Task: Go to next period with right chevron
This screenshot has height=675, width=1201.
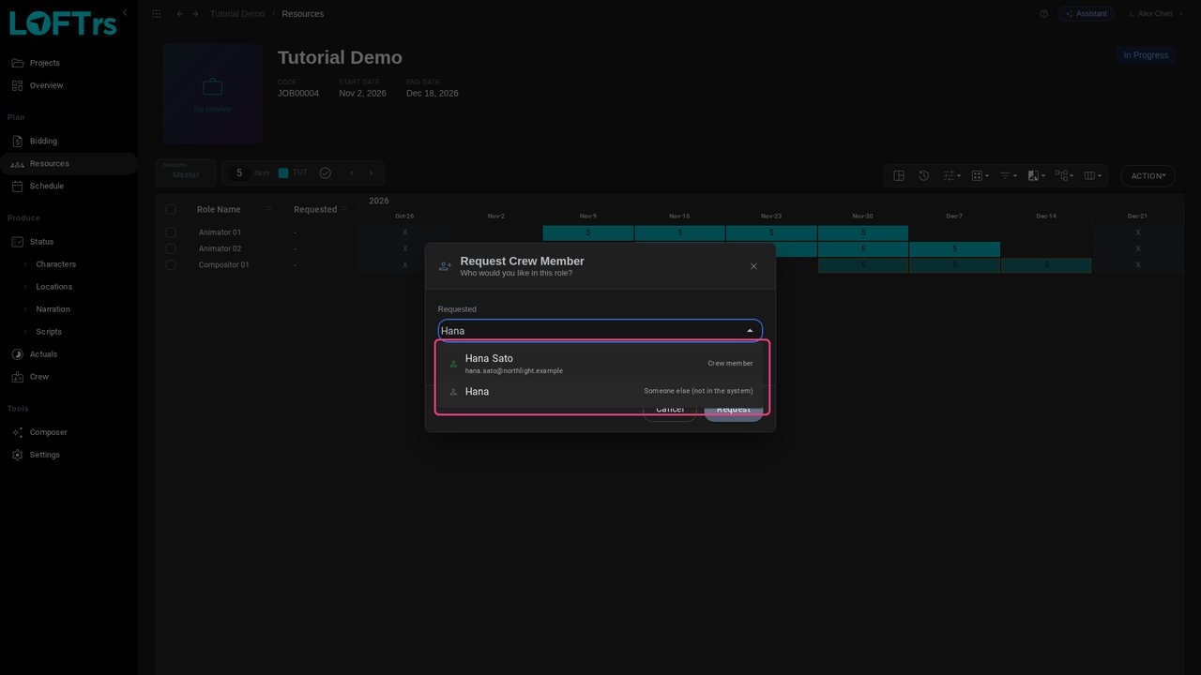Action: pos(371,173)
